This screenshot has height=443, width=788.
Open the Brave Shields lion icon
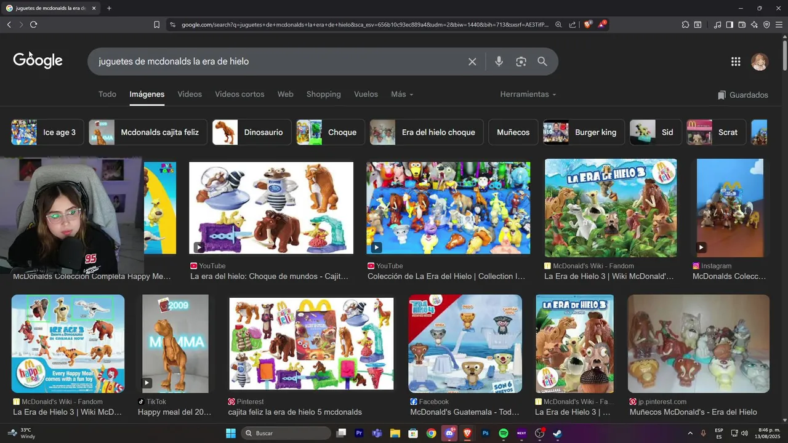(588, 25)
